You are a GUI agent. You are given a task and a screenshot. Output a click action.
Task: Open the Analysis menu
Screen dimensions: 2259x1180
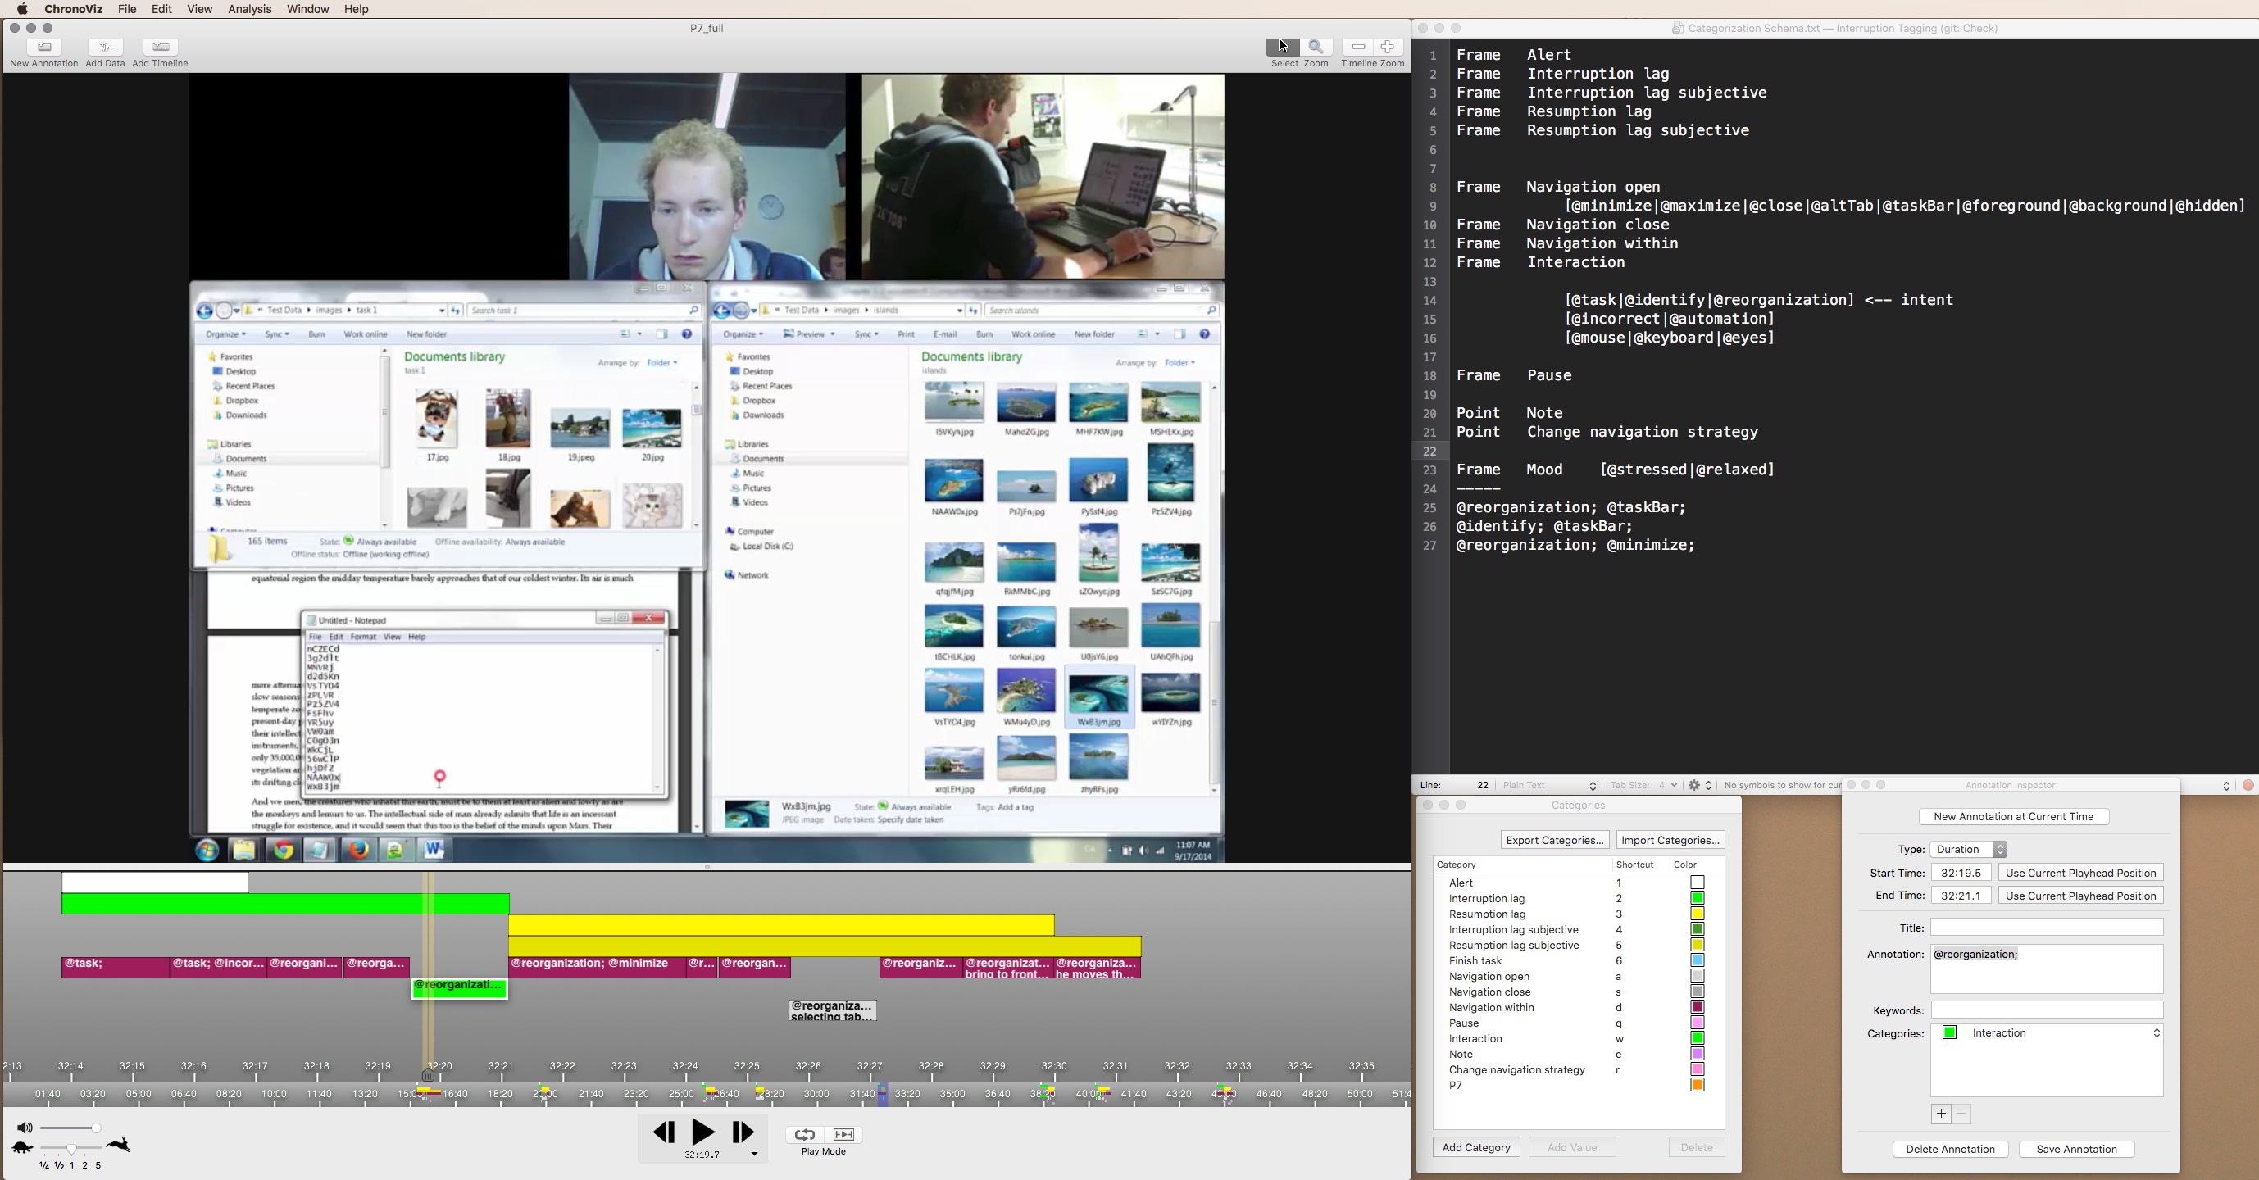coord(250,9)
